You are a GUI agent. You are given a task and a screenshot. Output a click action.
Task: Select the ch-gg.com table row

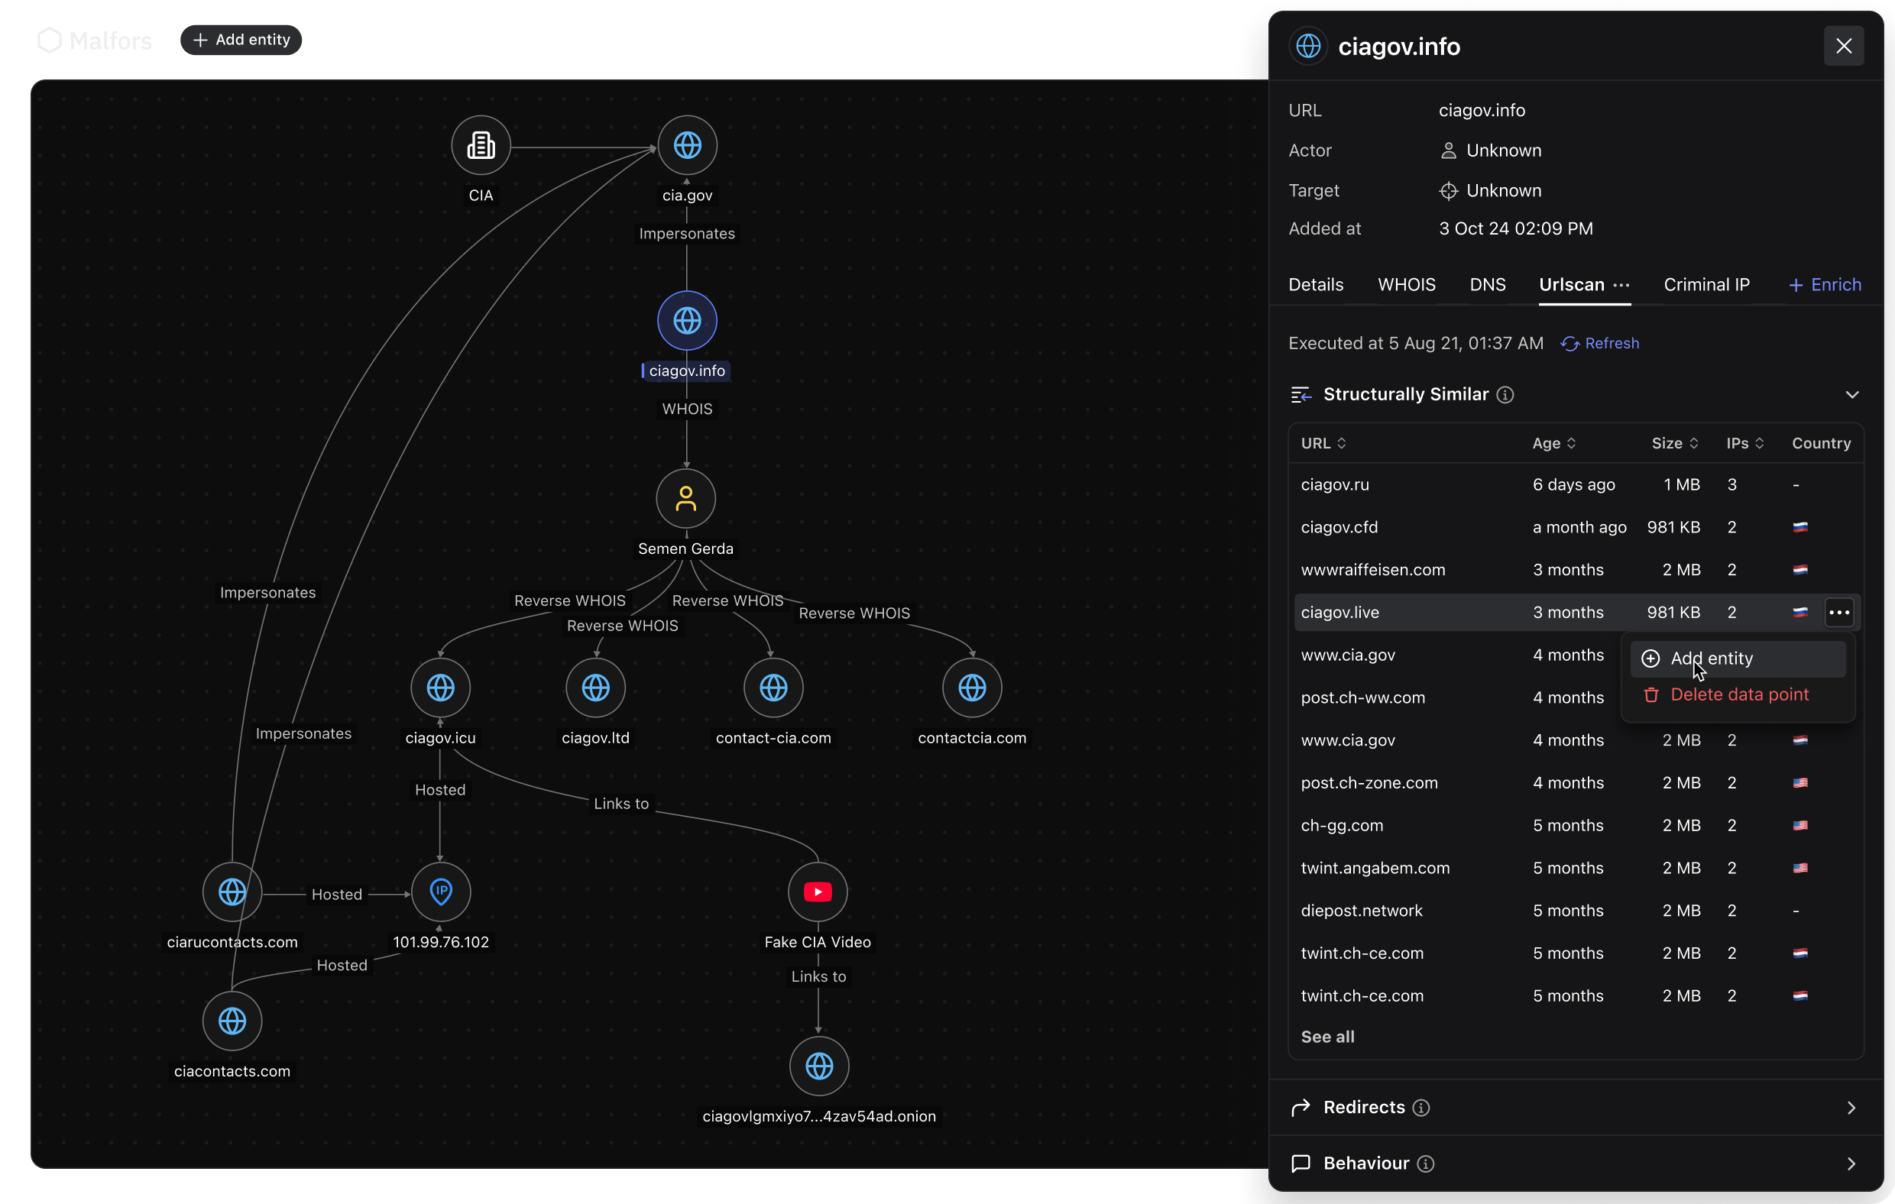coord(1576,826)
